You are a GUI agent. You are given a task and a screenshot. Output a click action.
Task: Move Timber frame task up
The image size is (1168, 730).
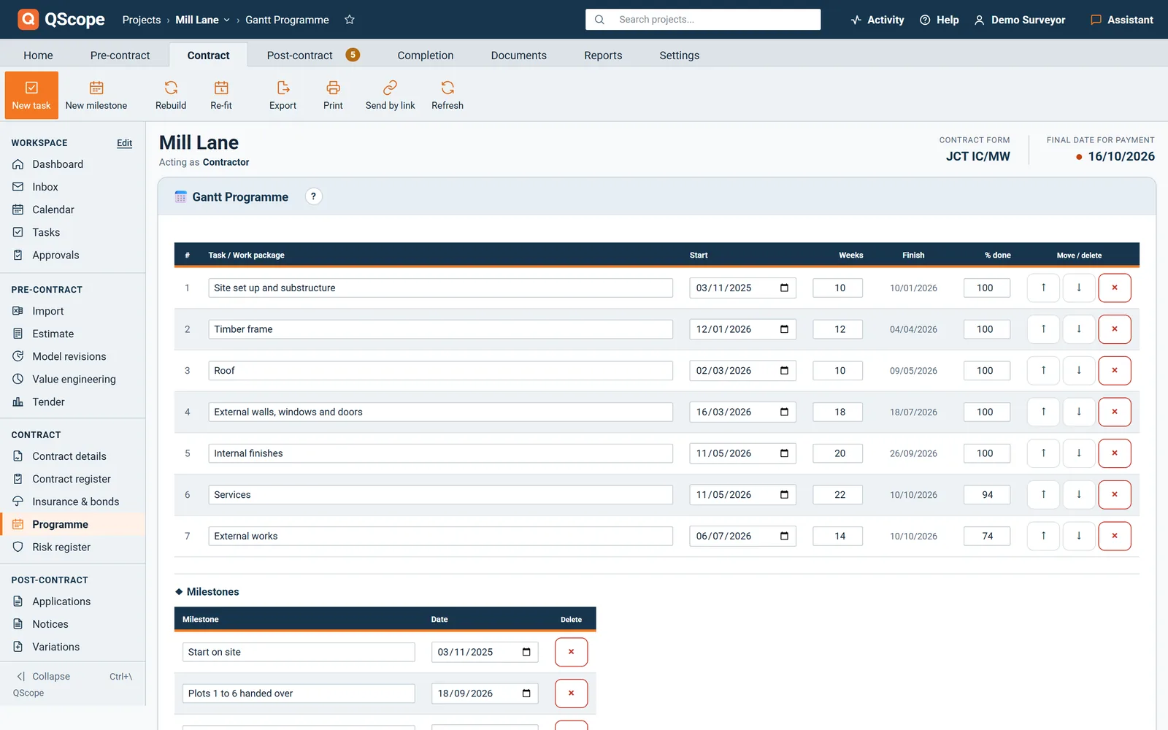click(x=1043, y=329)
